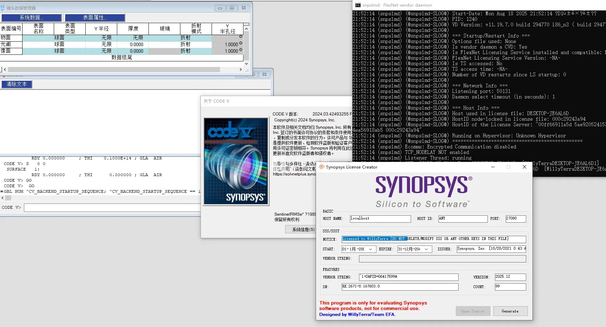This screenshot has width=606, height=327.
Task: Toggle the circle marker on the 像面 row
Action: click(241, 50)
